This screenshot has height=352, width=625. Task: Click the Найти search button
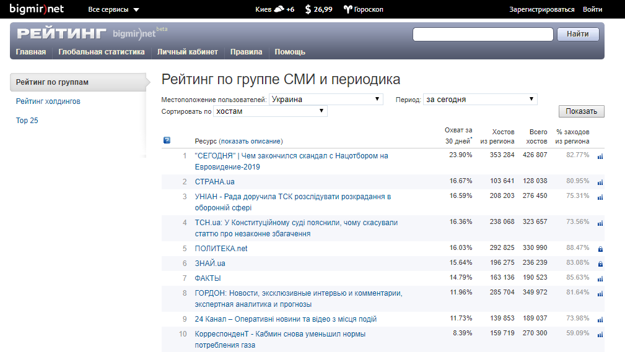tap(578, 34)
